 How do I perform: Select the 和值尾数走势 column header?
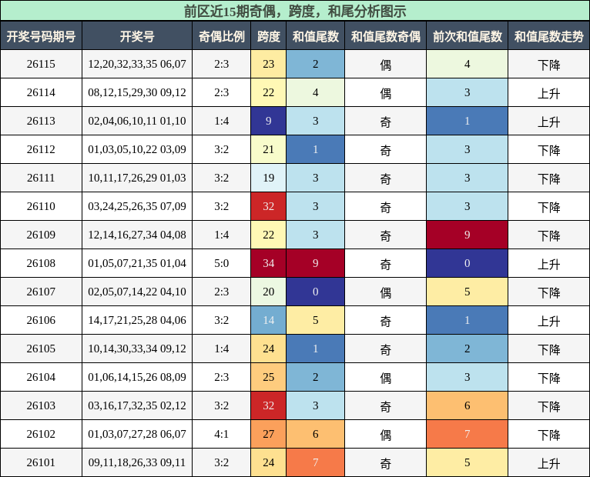click(x=549, y=36)
